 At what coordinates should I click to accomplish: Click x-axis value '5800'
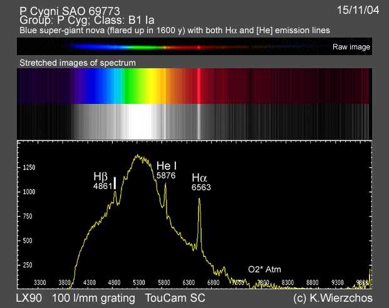click(x=164, y=282)
